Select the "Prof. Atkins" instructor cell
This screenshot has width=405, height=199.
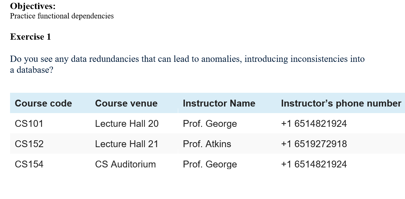(207, 144)
